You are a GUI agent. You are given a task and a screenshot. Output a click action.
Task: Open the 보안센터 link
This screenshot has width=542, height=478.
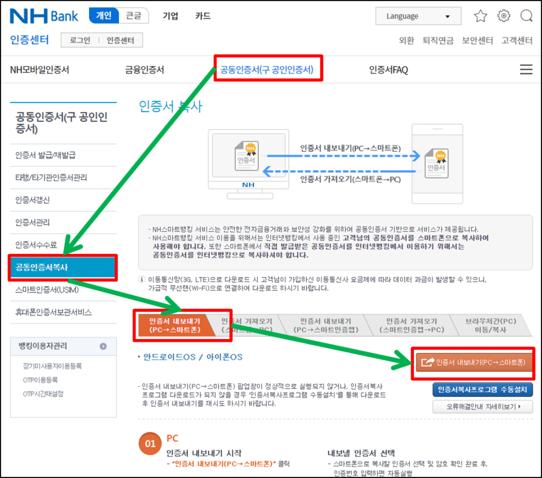tap(478, 41)
